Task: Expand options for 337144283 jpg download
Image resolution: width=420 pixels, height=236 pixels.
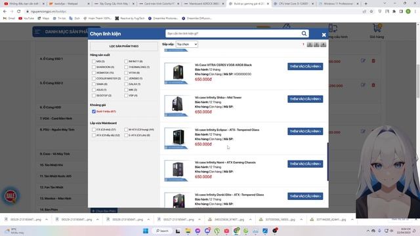Action: (x=352, y=220)
